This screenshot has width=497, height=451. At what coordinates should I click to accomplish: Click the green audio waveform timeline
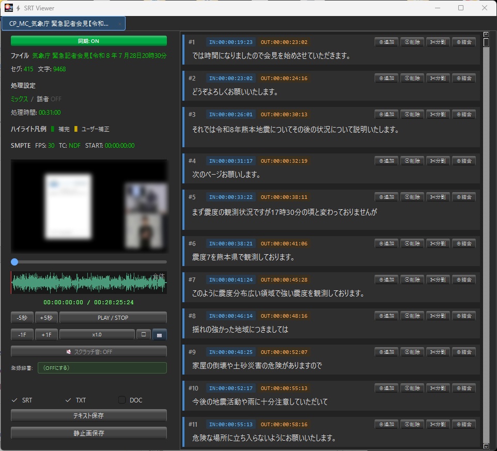89,283
